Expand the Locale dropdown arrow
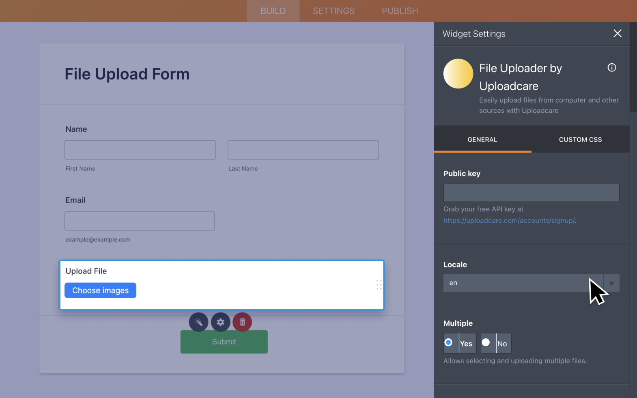This screenshot has width=637, height=398. [x=611, y=283]
